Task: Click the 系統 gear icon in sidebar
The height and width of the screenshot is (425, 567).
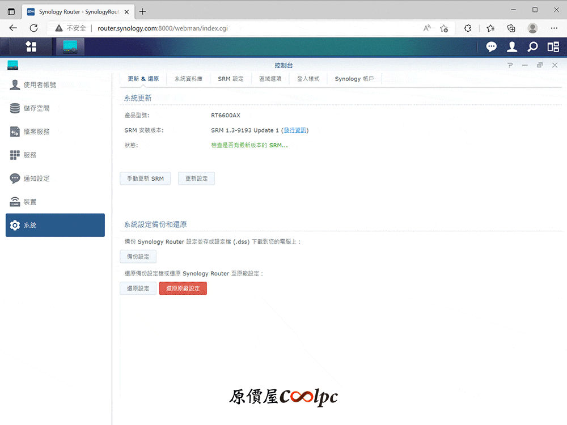Action: click(x=15, y=225)
